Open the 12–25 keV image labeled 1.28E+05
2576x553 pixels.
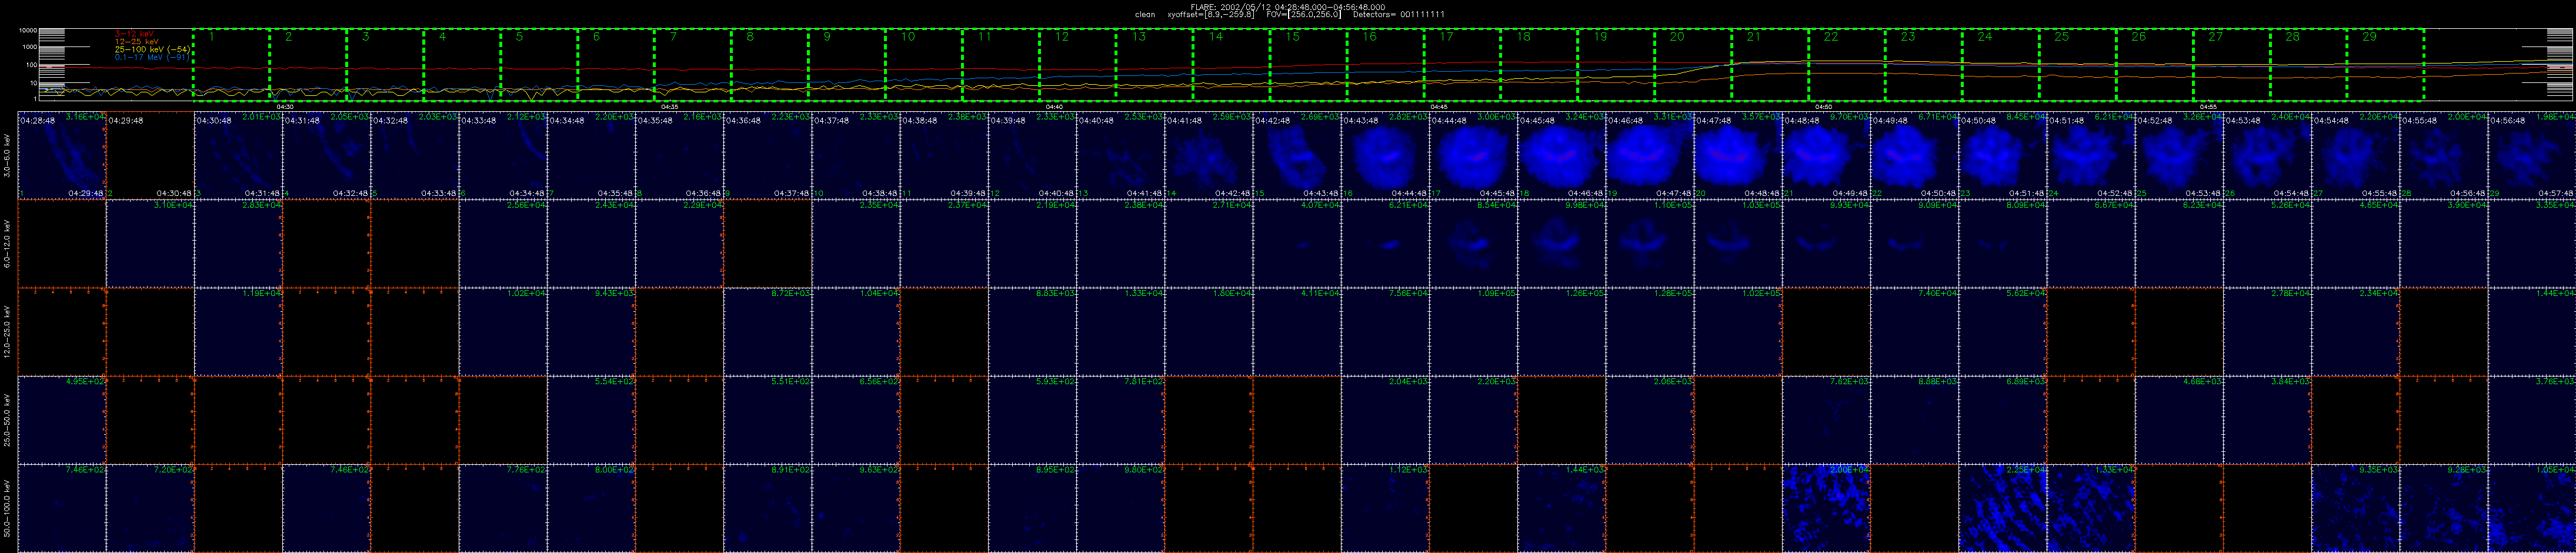(1650, 331)
